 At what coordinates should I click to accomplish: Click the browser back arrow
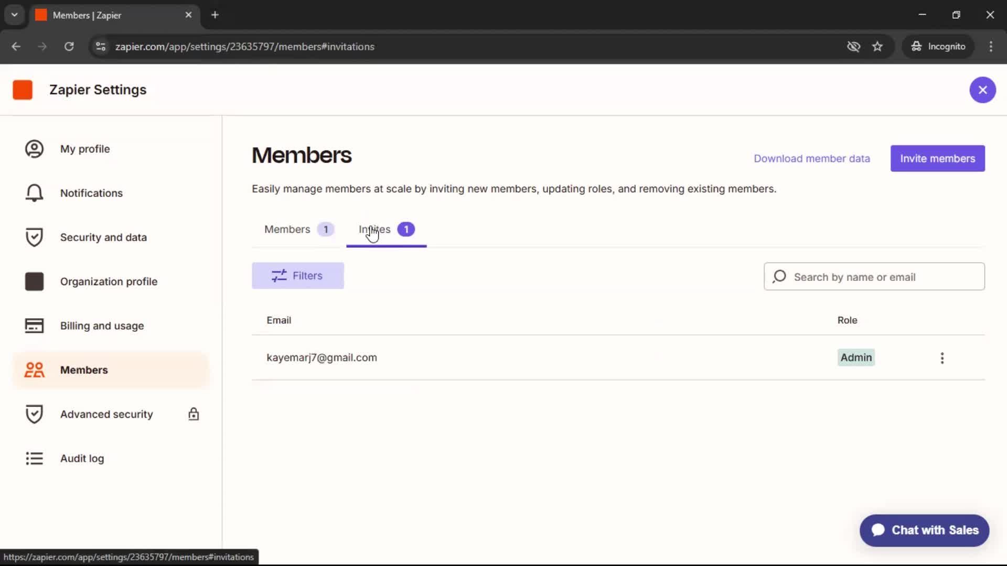[16, 47]
